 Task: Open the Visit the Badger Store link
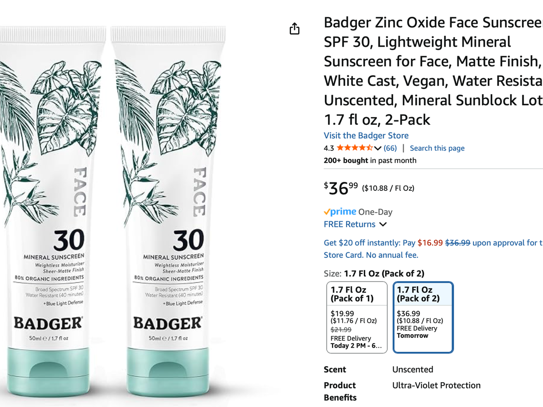366,136
